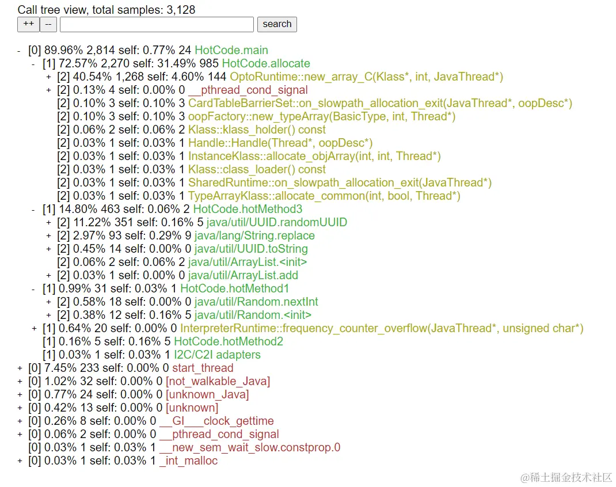Select HotCode.hotMethod2 row
The image size is (616, 487).
tap(163, 341)
